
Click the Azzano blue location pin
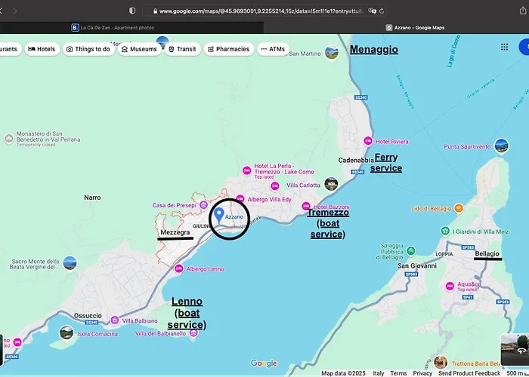218,215
